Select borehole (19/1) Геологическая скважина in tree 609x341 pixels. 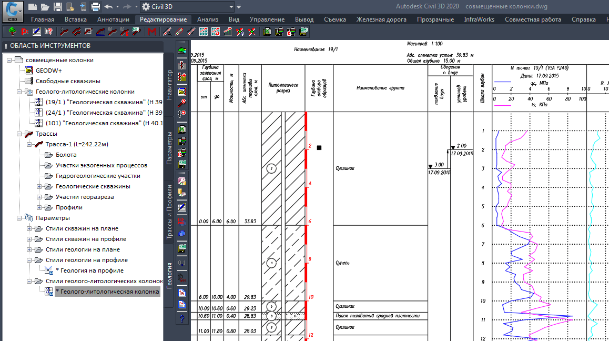[104, 102]
